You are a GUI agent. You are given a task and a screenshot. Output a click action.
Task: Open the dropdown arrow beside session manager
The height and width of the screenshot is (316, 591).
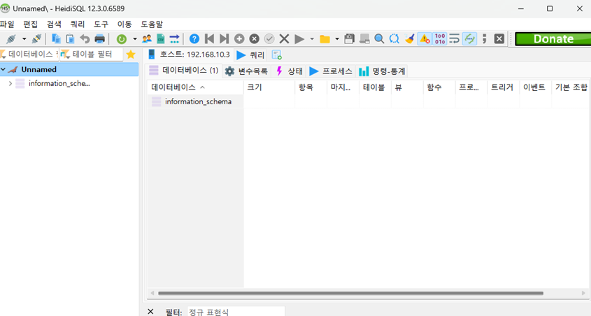(x=24, y=38)
